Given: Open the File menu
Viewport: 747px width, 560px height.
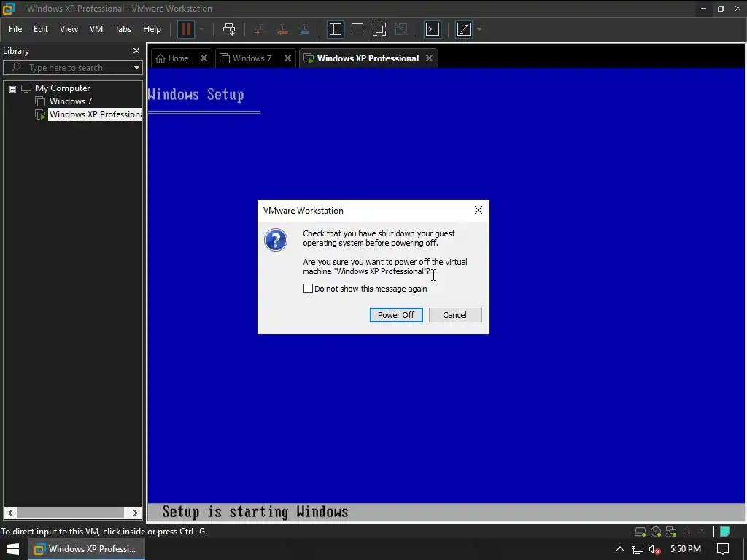Looking at the screenshot, I should (15, 29).
